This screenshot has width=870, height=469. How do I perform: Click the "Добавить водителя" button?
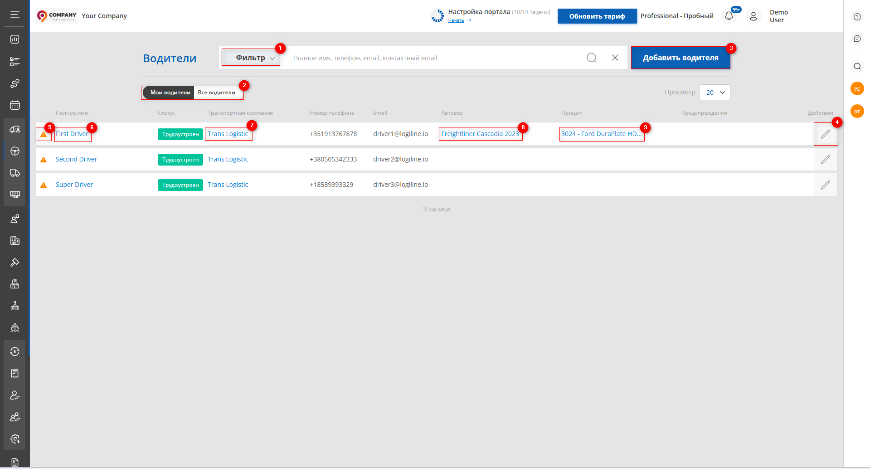point(680,58)
